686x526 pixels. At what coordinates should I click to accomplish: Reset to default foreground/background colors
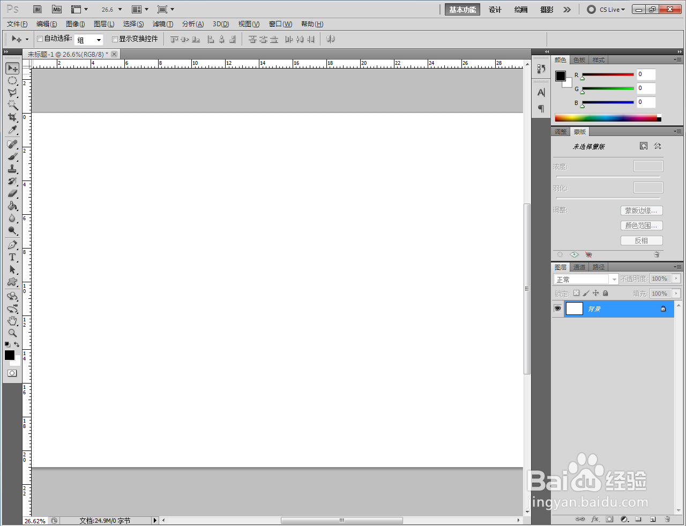[8, 344]
